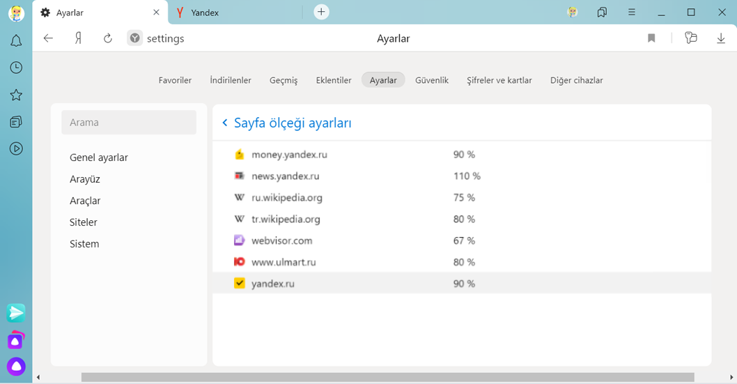The height and width of the screenshot is (384, 737).
Task: Select the yandex.ru row
Action: 462,284
